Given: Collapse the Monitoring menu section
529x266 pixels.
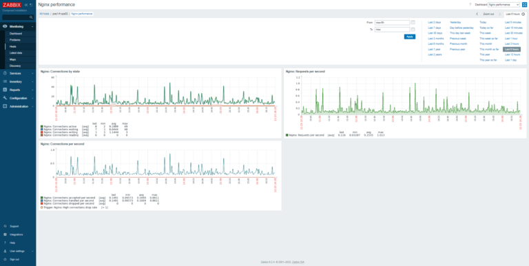Looking at the screenshot, I should point(32,27).
